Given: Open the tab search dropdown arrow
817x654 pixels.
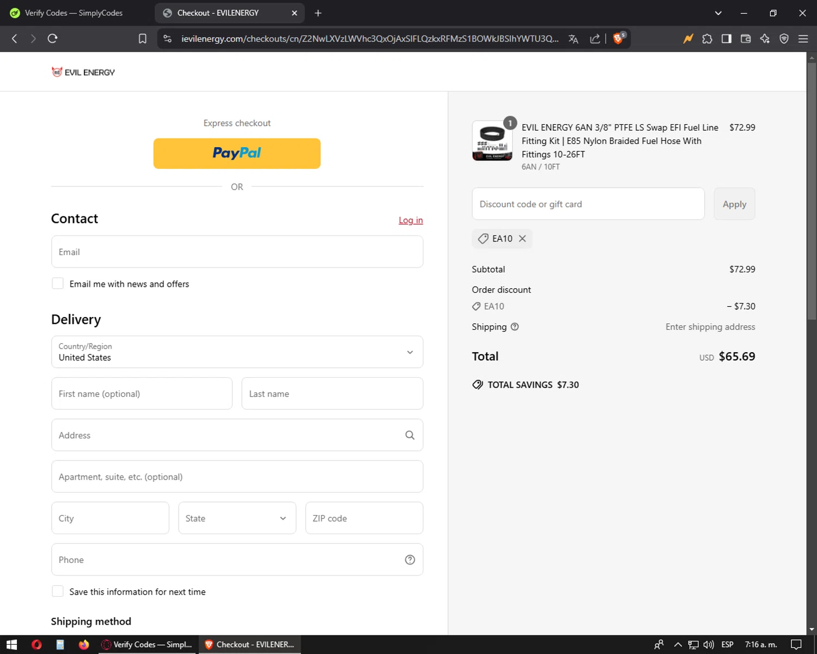Looking at the screenshot, I should (718, 13).
